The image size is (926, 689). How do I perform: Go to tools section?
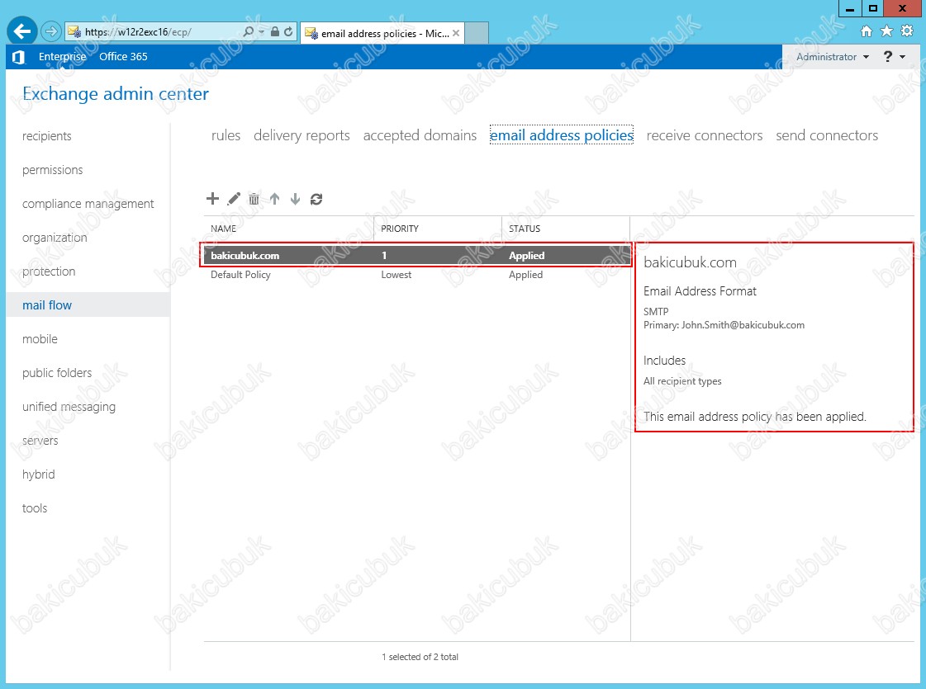point(35,508)
